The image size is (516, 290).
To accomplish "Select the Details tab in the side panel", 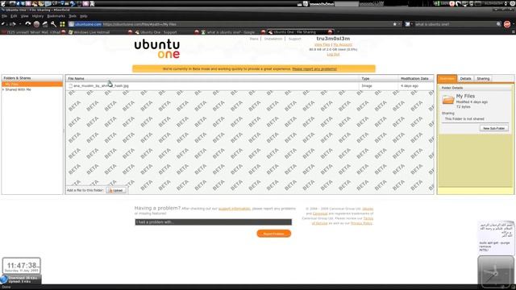I will 465,79.
